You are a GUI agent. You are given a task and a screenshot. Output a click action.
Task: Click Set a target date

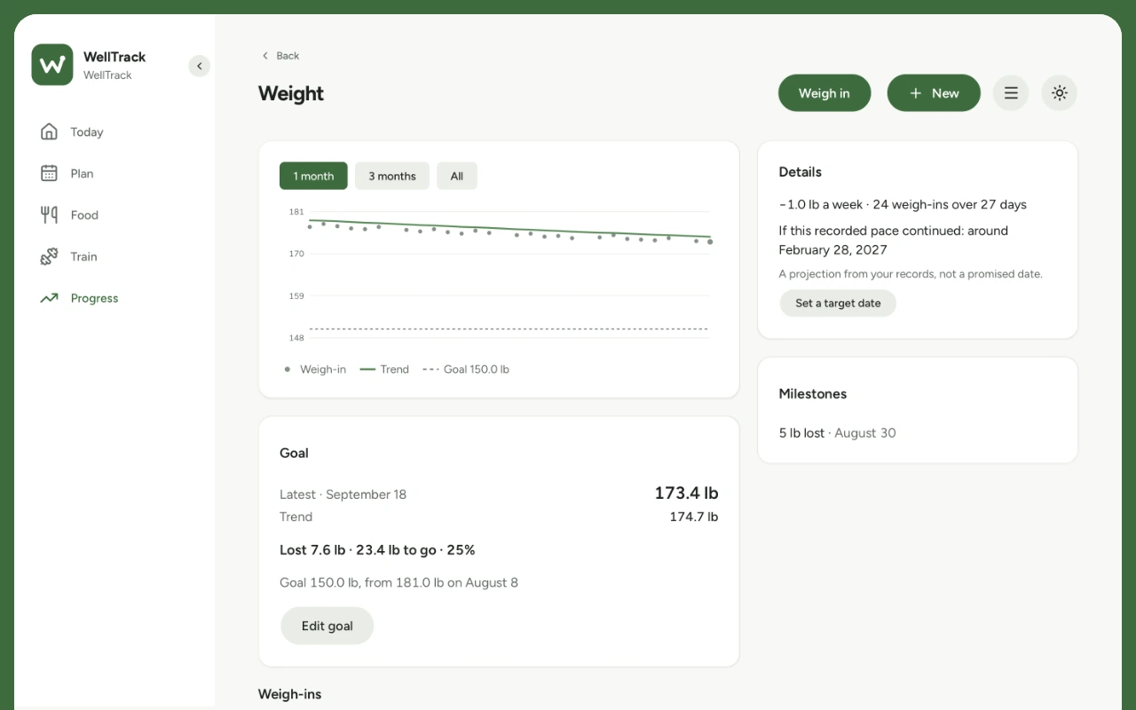pos(838,304)
